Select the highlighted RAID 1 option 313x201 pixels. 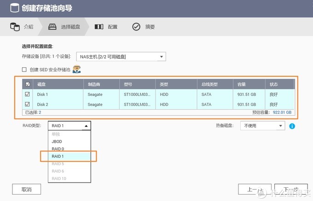(x=70, y=156)
